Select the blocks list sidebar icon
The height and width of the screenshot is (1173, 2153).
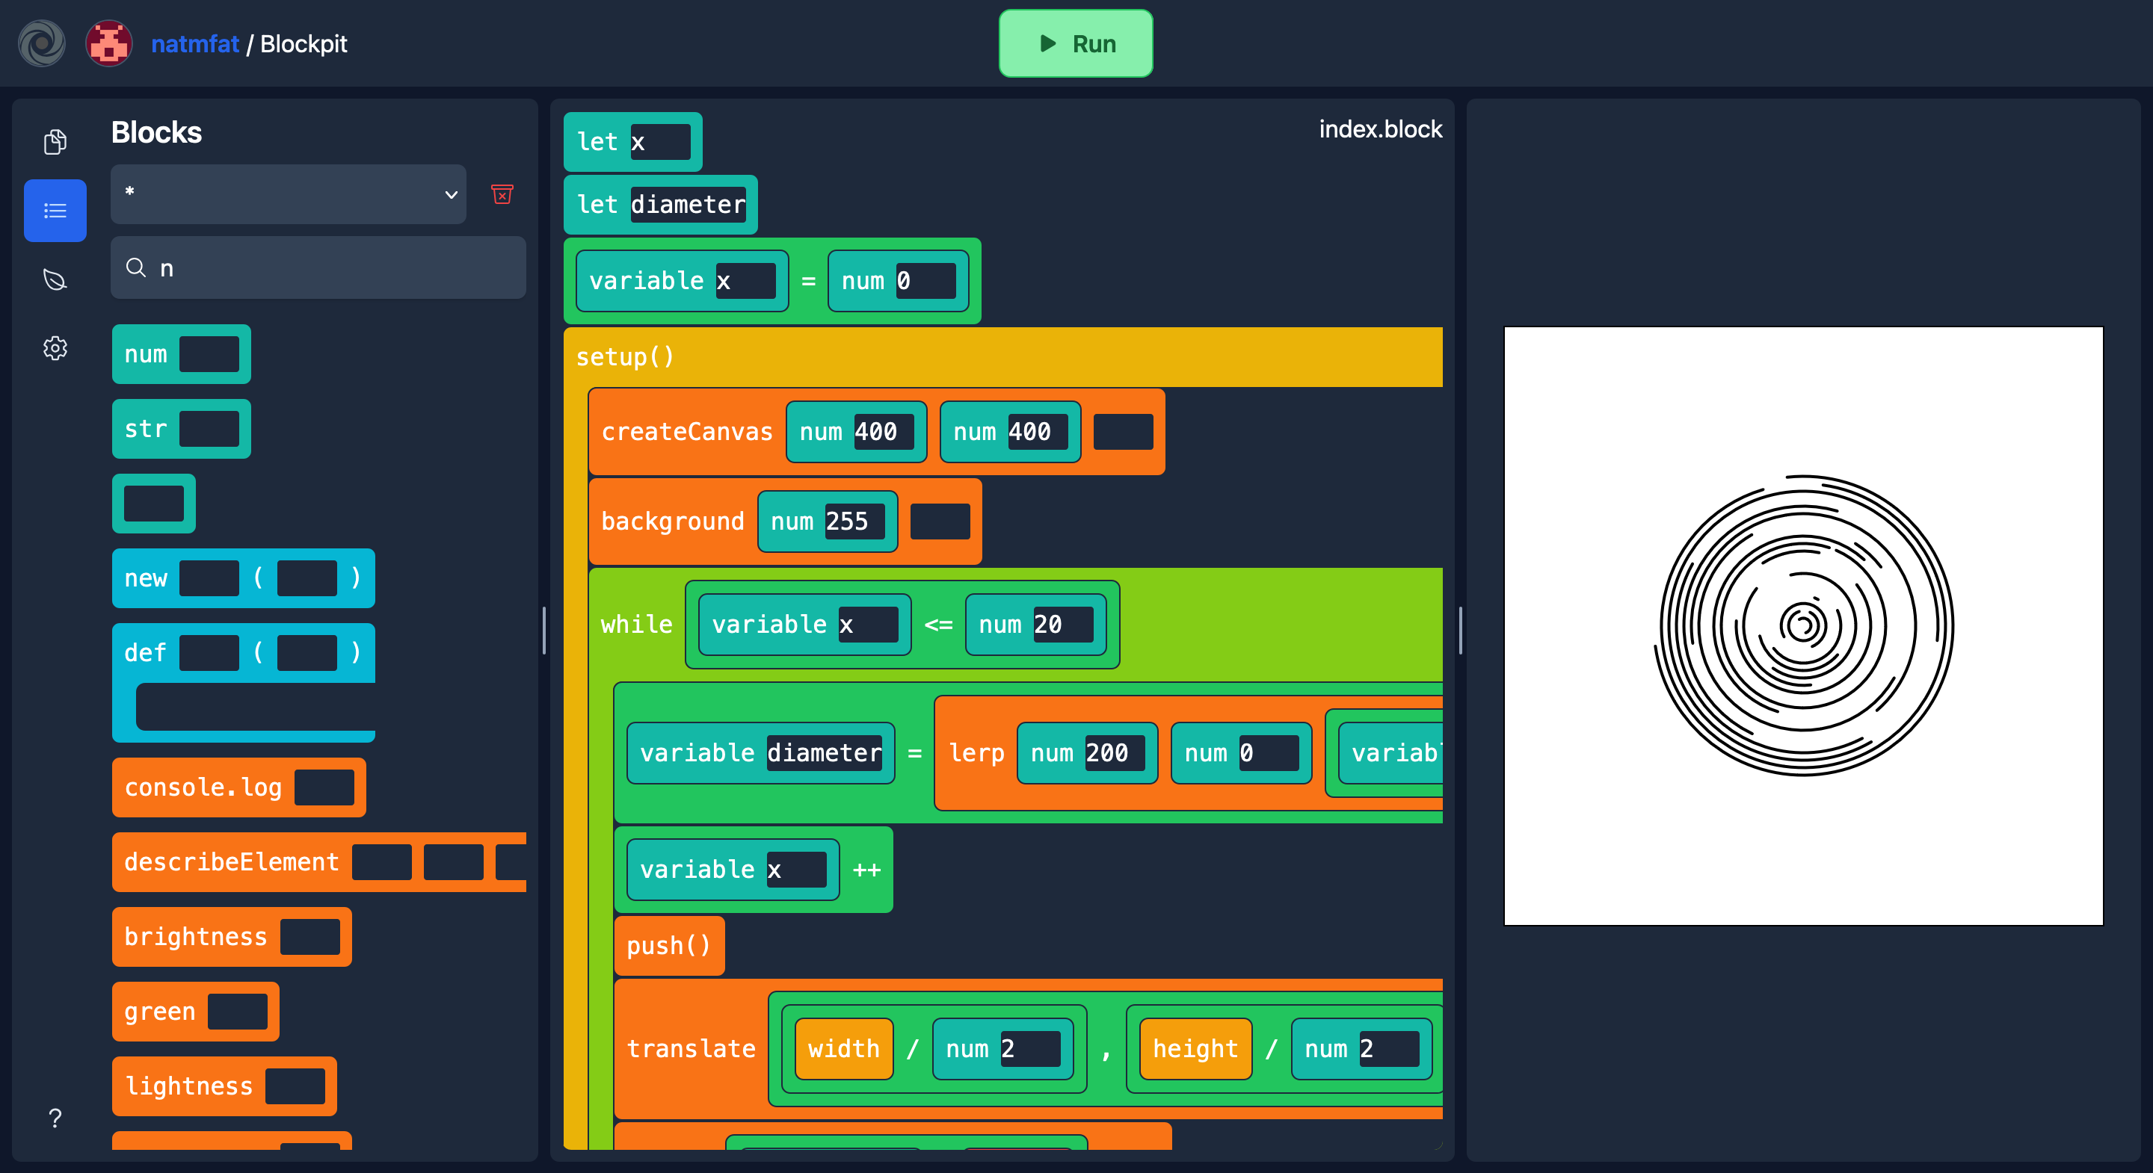(55, 211)
